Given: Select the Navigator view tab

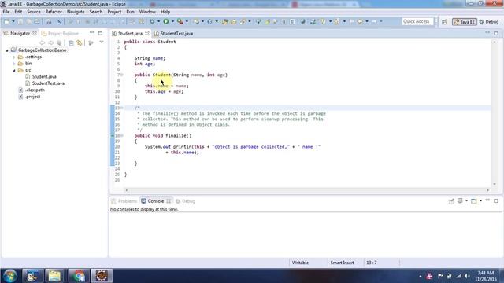Looking at the screenshot, I should point(20,33).
